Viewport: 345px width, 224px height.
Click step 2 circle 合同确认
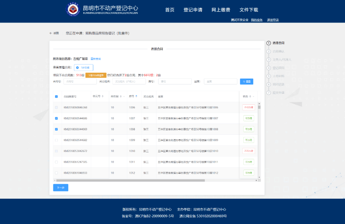268,52
